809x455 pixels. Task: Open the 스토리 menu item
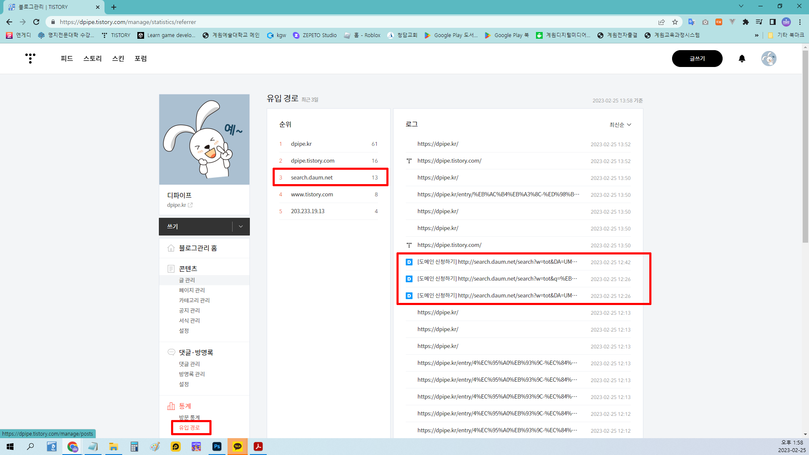pos(92,59)
